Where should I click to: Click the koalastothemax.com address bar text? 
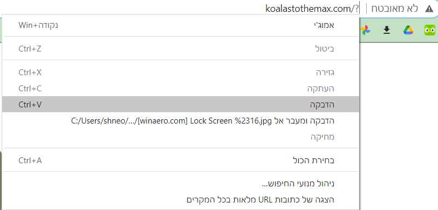coord(312,9)
